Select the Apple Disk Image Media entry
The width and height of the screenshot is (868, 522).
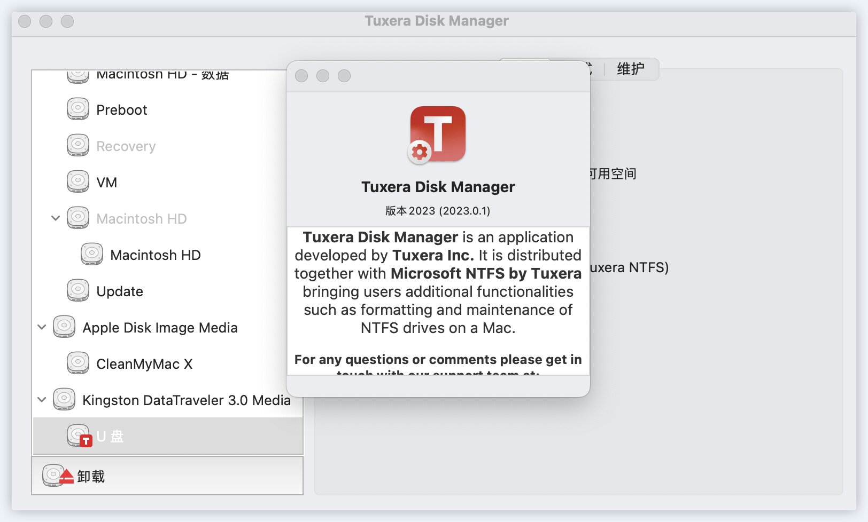pos(159,327)
